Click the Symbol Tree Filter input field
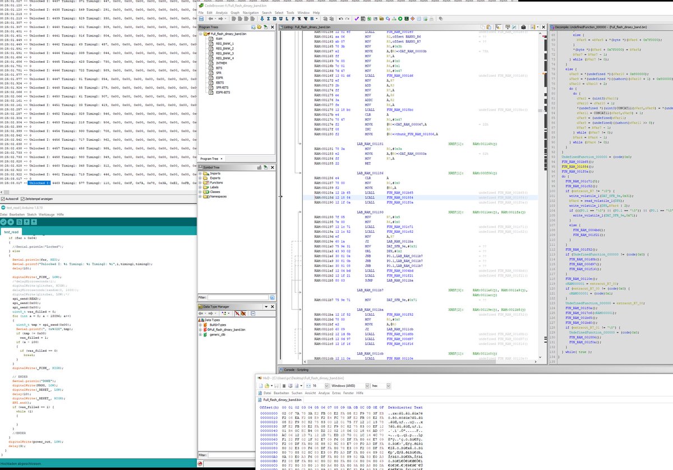This screenshot has height=470, width=673. 238,297
